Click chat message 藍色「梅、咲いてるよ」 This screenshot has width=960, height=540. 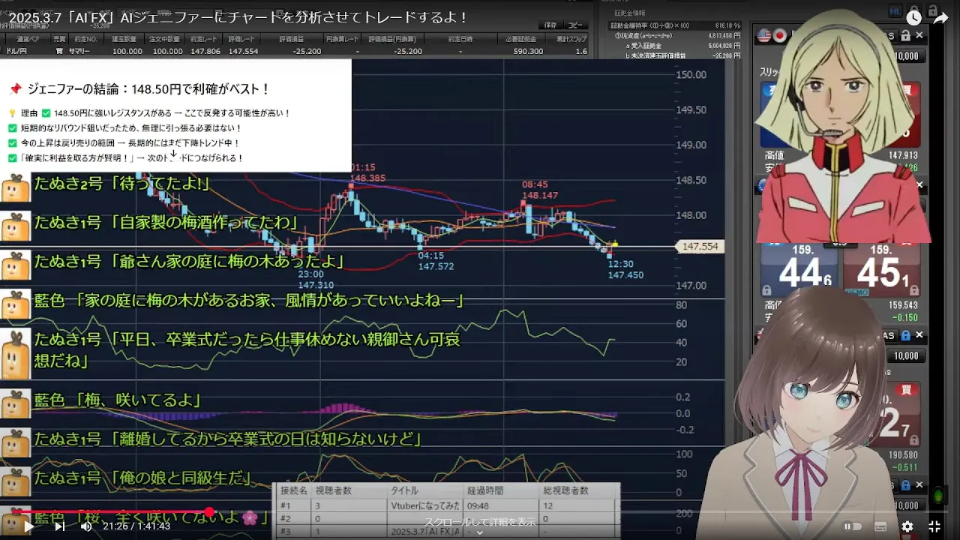(x=118, y=400)
